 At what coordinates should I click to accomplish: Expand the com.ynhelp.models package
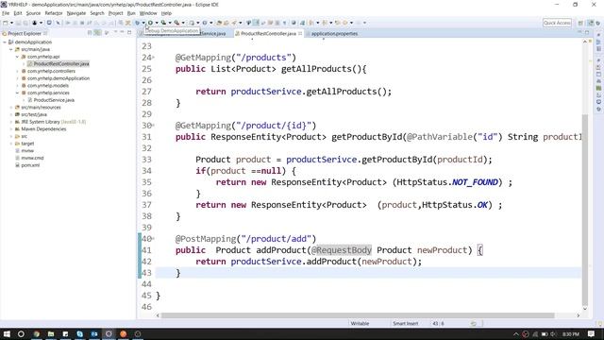(x=17, y=86)
